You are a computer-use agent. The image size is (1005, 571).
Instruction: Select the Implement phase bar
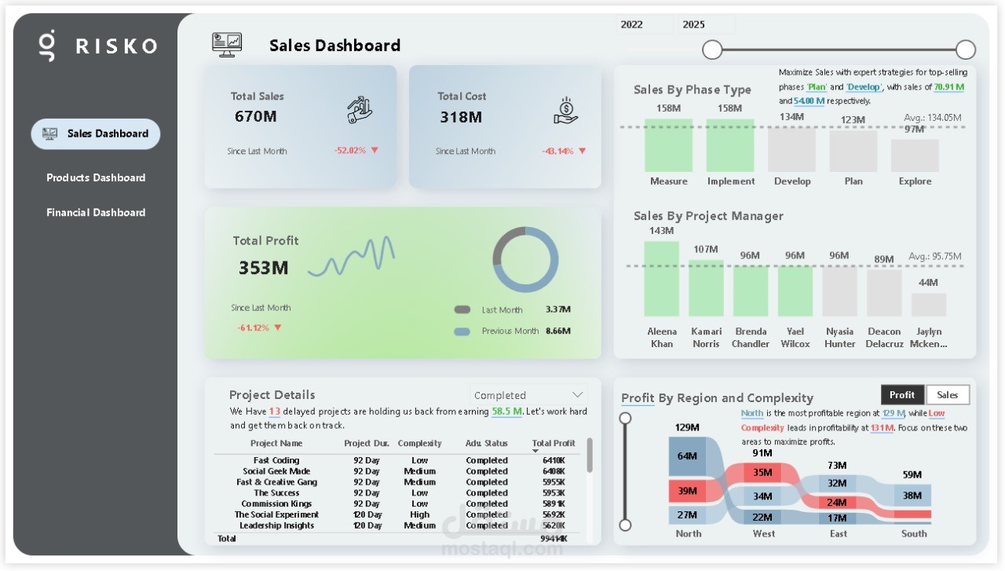[x=730, y=145]
